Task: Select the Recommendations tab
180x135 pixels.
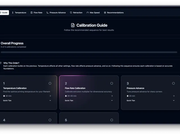Action: coord(114,13)
